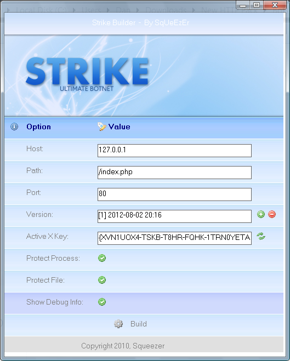
Task: Click the Protect Process: label
Action: tap(53, 259)
